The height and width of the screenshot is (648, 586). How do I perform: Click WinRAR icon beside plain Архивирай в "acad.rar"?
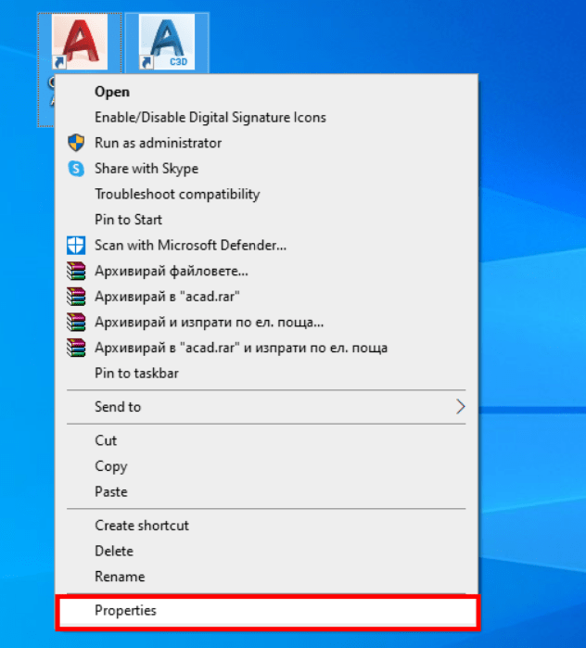(76, 297)
